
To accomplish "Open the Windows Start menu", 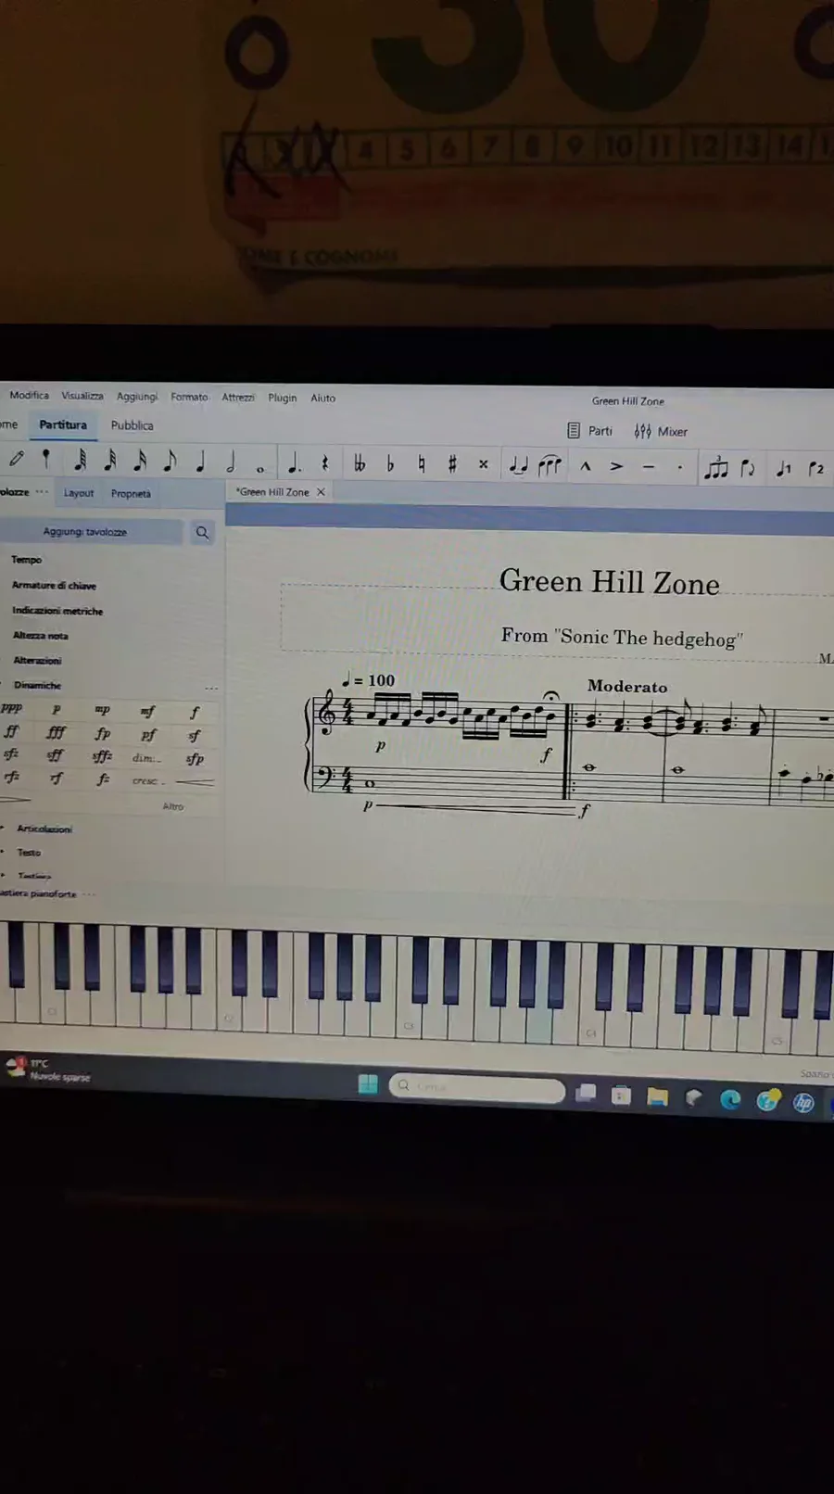I will [368, 1084].
